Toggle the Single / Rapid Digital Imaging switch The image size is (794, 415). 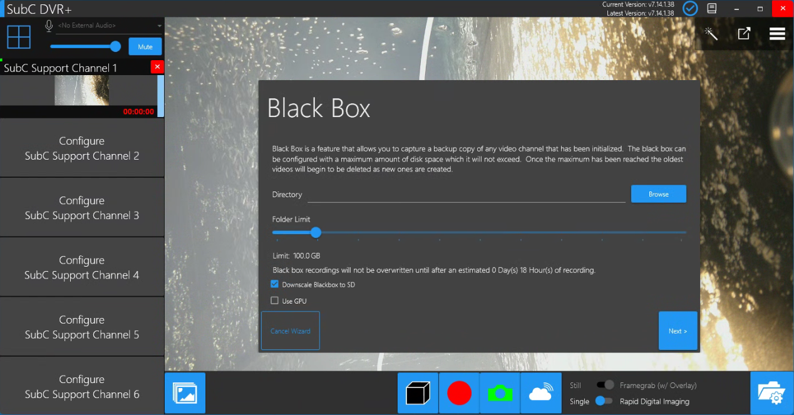(604, 401)
